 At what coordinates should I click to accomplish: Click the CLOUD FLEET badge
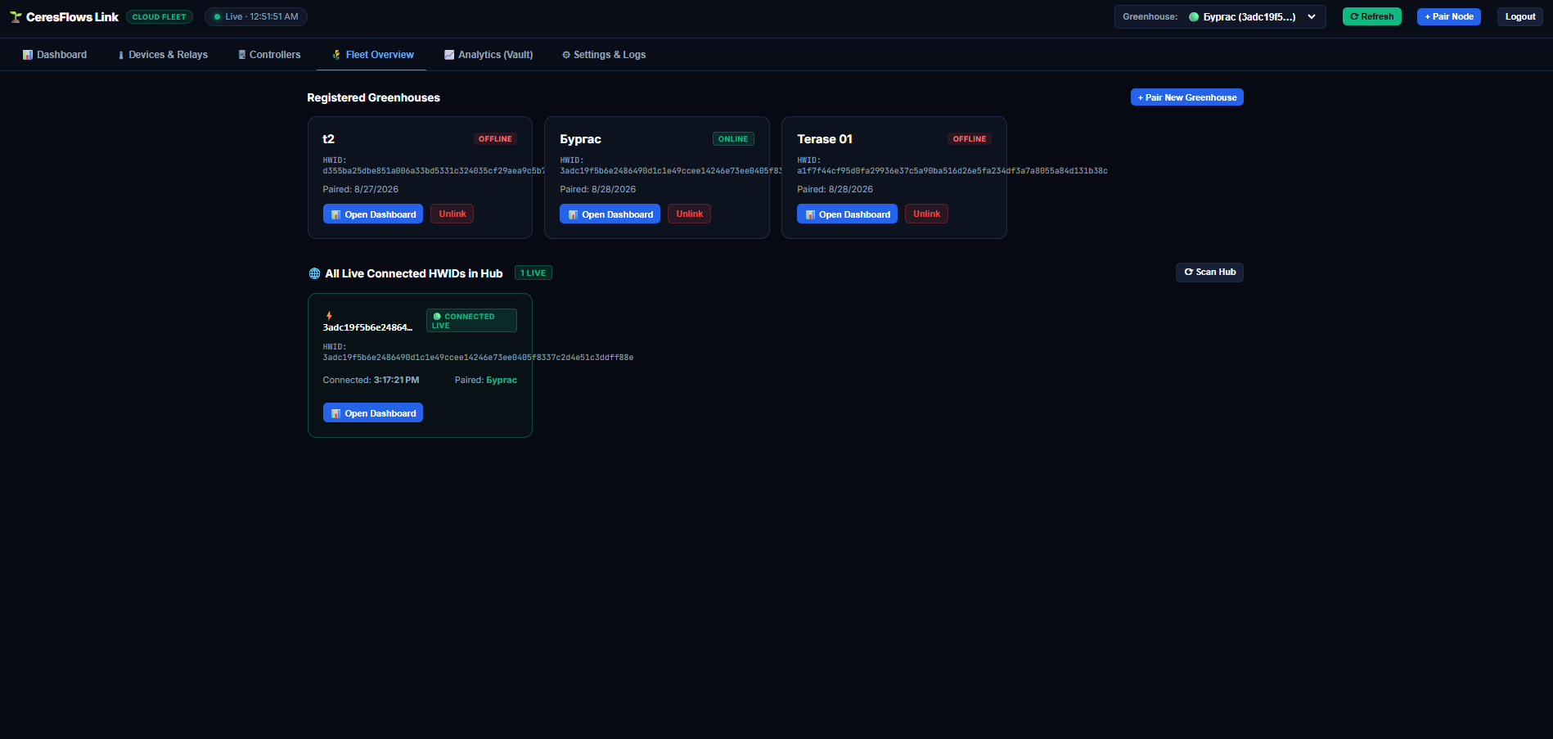tap(160, 16)
